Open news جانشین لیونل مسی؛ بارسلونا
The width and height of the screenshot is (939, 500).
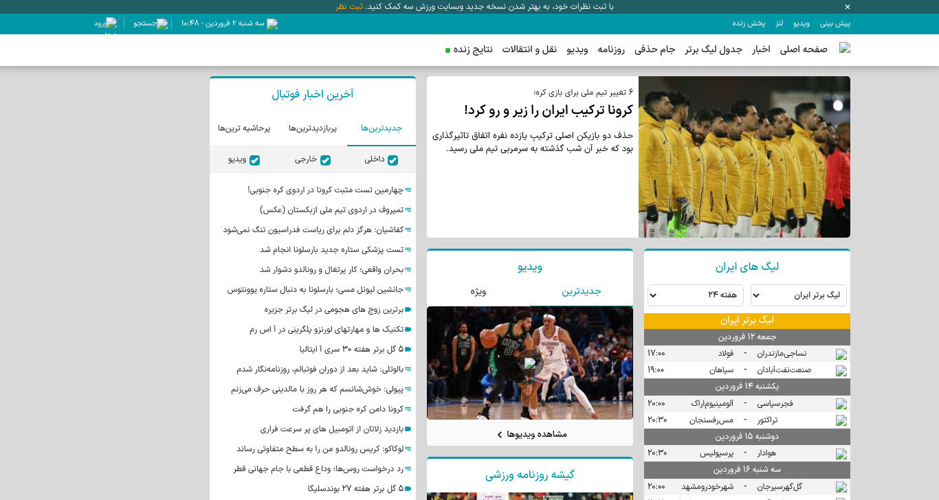(316, 290)
